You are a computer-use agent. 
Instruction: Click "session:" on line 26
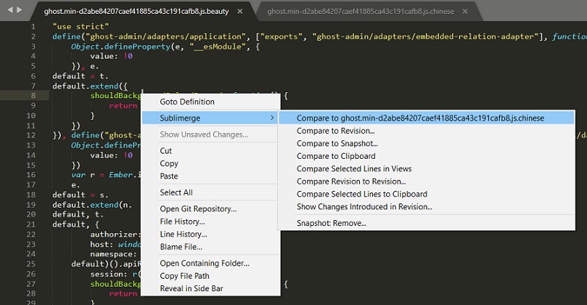coord(108,274)
